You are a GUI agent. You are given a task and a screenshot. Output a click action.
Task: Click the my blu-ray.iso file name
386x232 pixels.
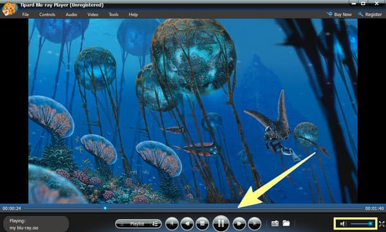(x=24, y=228)
